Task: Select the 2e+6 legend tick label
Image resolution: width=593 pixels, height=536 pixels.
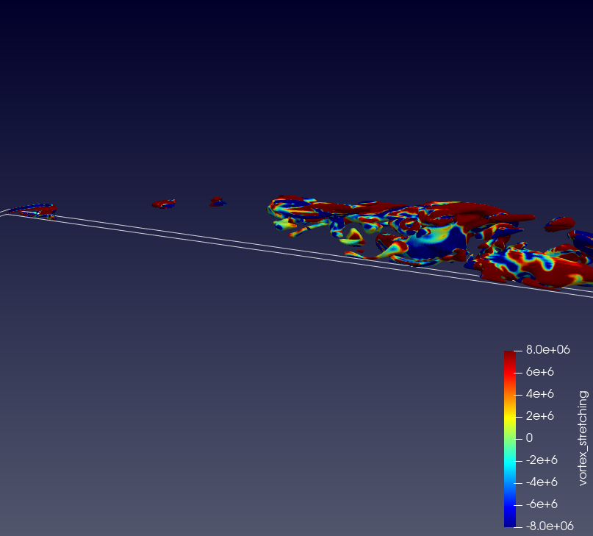Action: tap(539, 416)
